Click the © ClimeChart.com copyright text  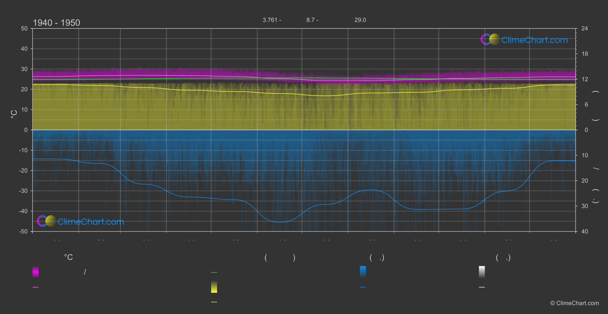click(x=574, y=303)
